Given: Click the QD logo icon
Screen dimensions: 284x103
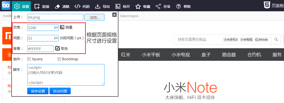Looking at the screenshot, I should coord(6,6).
